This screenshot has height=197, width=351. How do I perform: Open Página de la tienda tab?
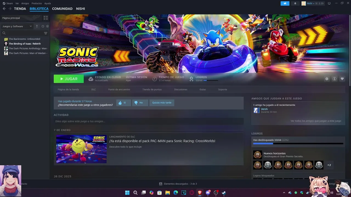[x=68, y=89]
